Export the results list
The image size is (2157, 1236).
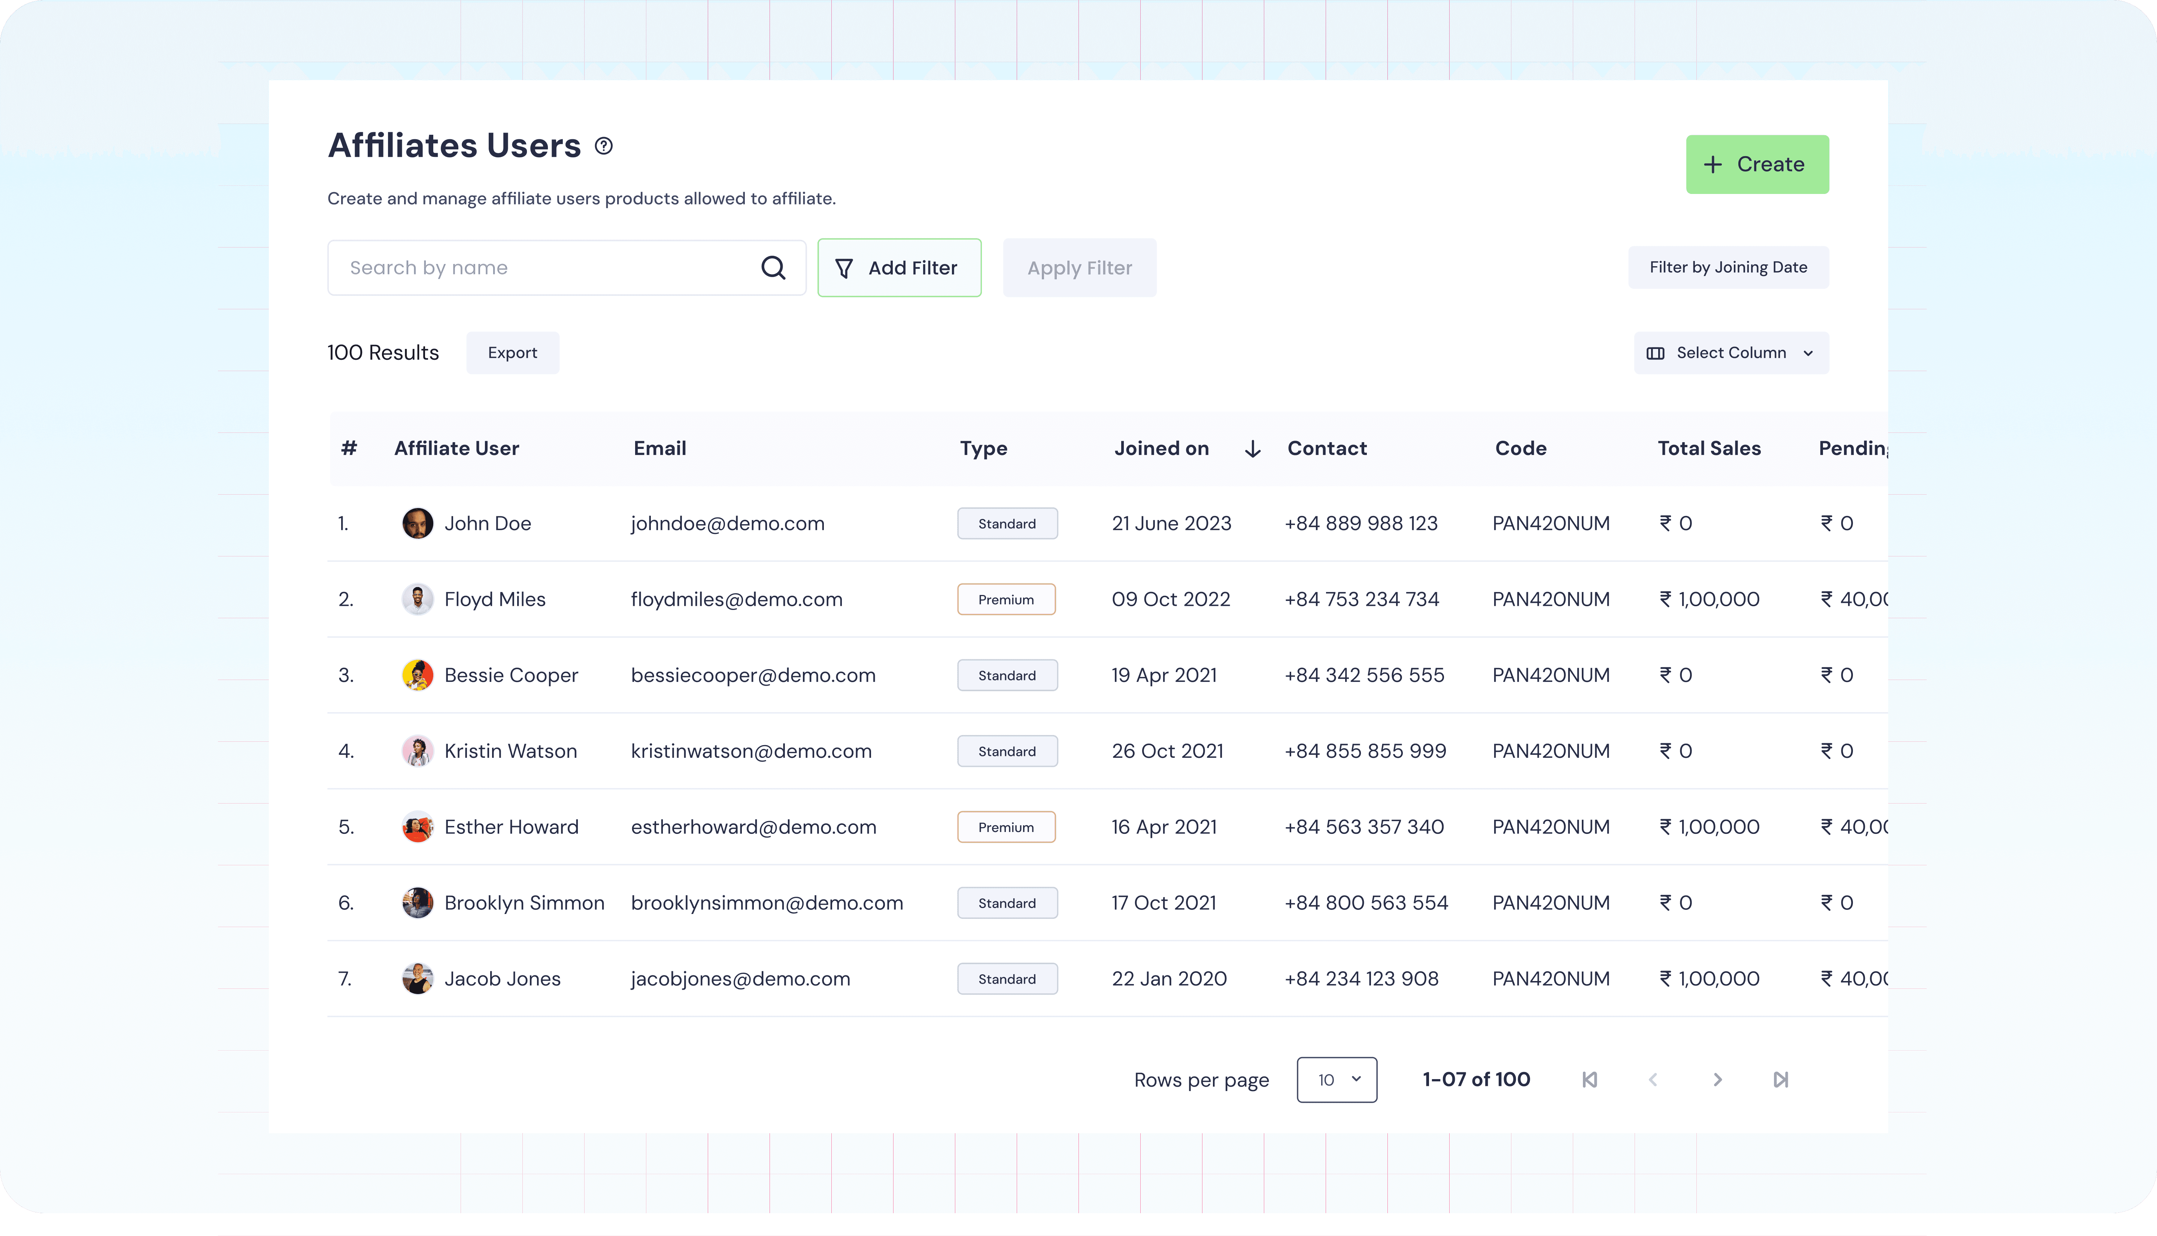coord(512,353)
